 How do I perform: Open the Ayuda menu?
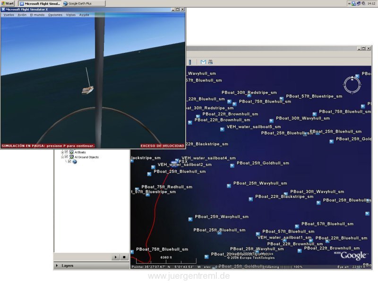click(84, 15)
